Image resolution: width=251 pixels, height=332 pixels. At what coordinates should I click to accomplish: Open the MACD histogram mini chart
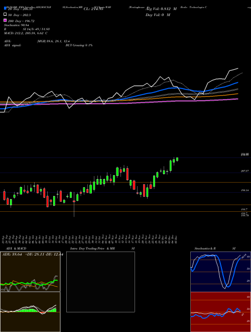click(x=30, y=312)
